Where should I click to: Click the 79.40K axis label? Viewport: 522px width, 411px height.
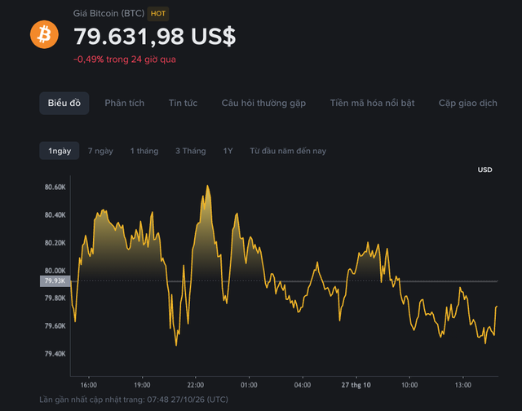[x=55, y=354]
